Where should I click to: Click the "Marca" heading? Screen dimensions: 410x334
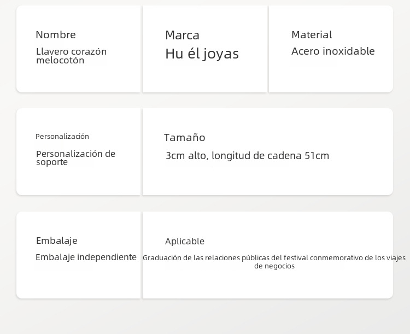(x=182, y=36)
